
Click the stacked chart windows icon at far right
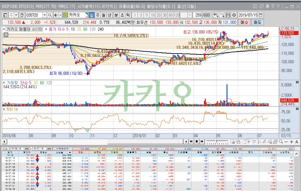coord(276,142)
